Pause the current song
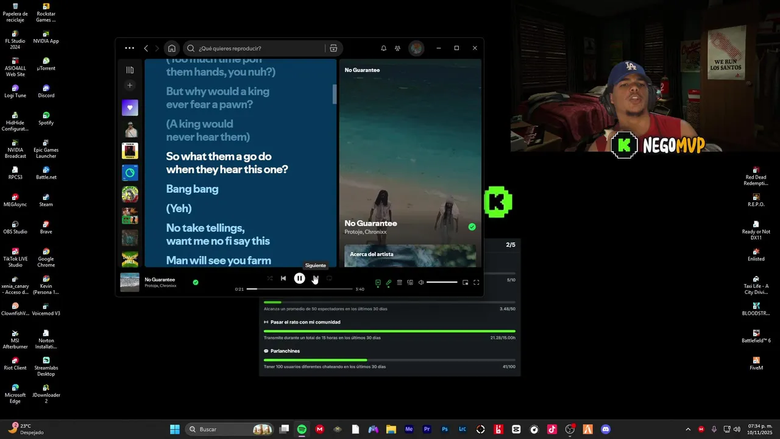This screenshot has width=780, height=439. 299,278
